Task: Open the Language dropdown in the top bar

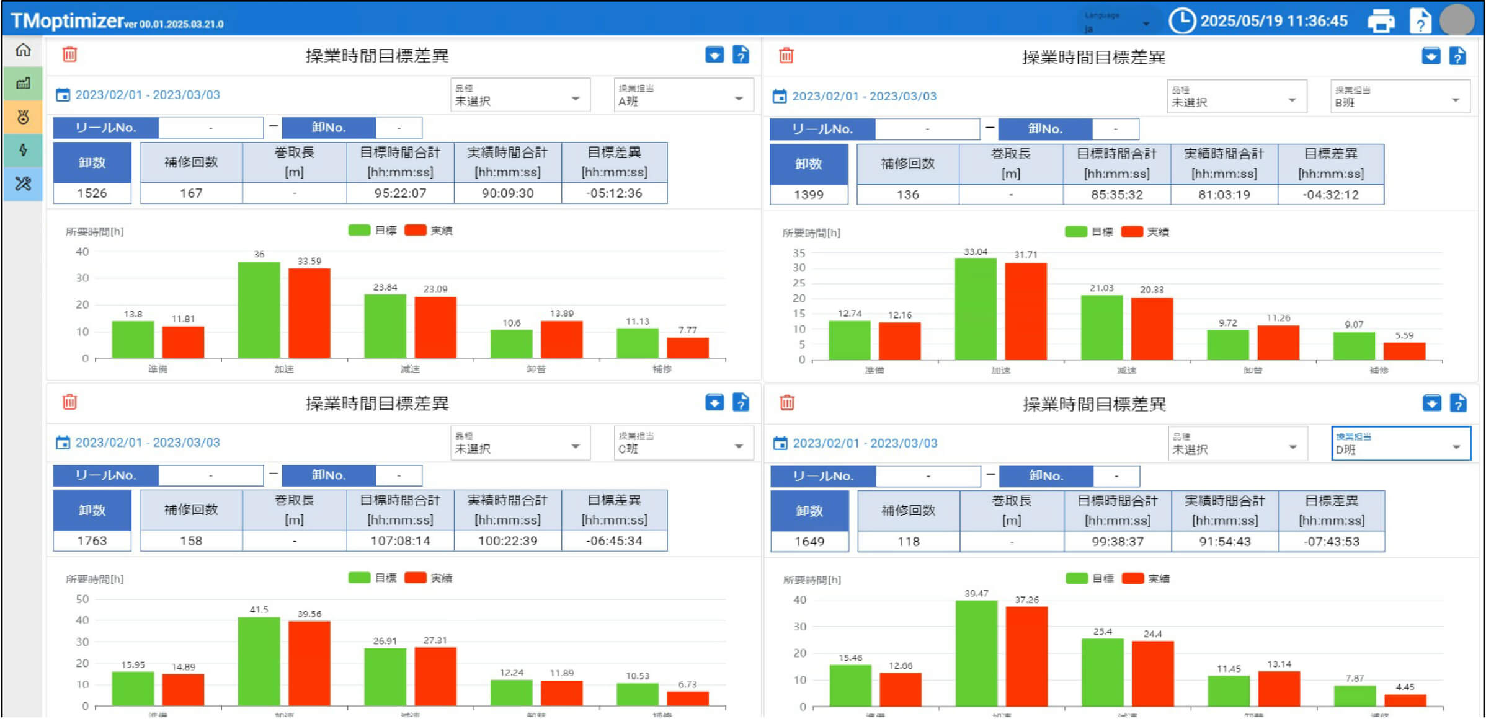Action: click(x=1116, y=20)
